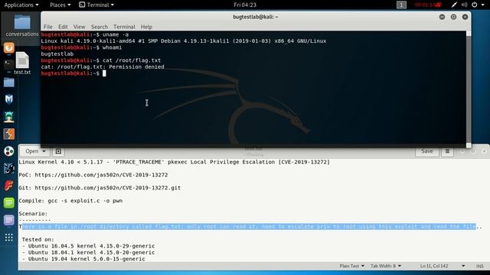
Task: Click the 'whoami' command line
Action: pyautogui.click(x=81, y=47)
